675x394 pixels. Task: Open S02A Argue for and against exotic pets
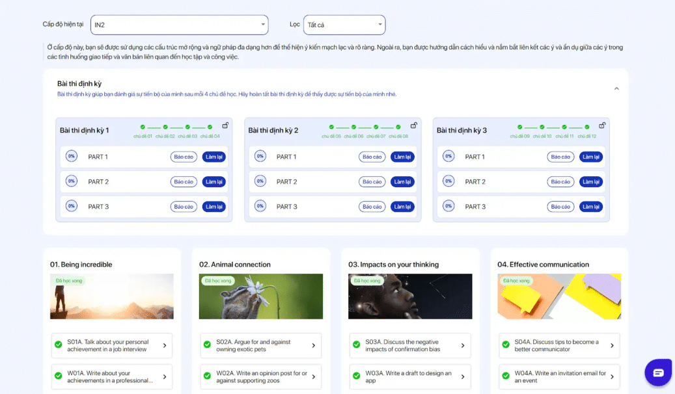[260, 345]
